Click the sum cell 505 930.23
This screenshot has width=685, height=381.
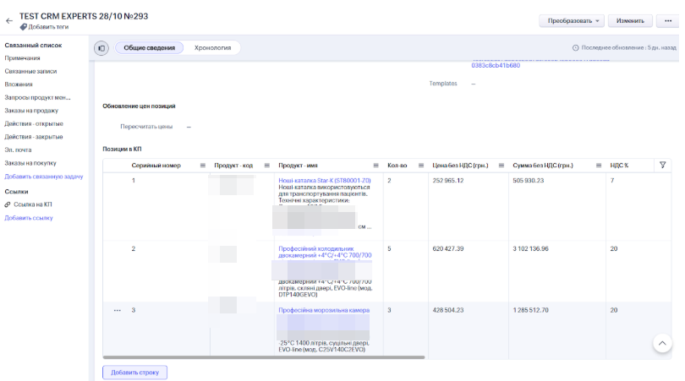click(x=529, y=180)
